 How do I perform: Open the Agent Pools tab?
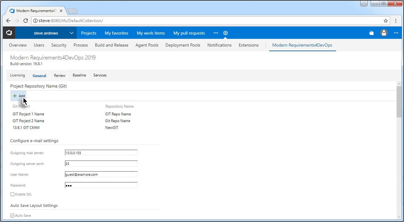[147, 45]
